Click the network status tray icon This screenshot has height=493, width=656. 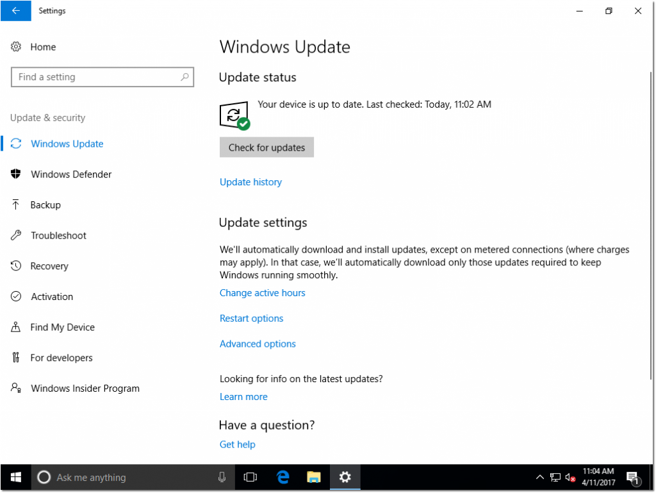point(555,477)
